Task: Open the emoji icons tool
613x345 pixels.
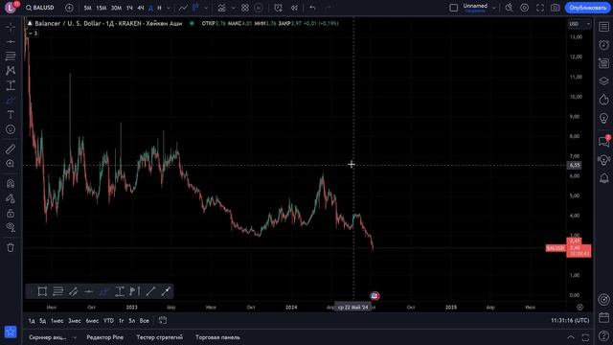Action: pos(11,129)
